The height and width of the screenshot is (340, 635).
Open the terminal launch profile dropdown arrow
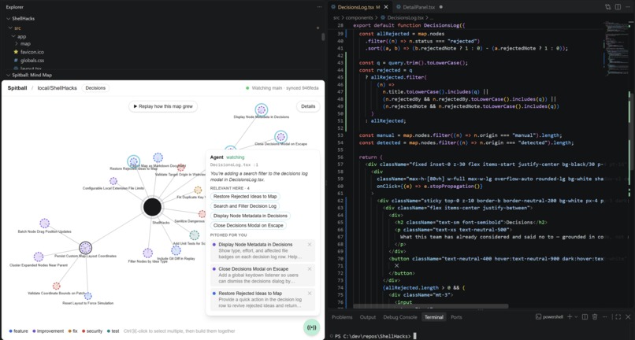[x=576, y=317]
